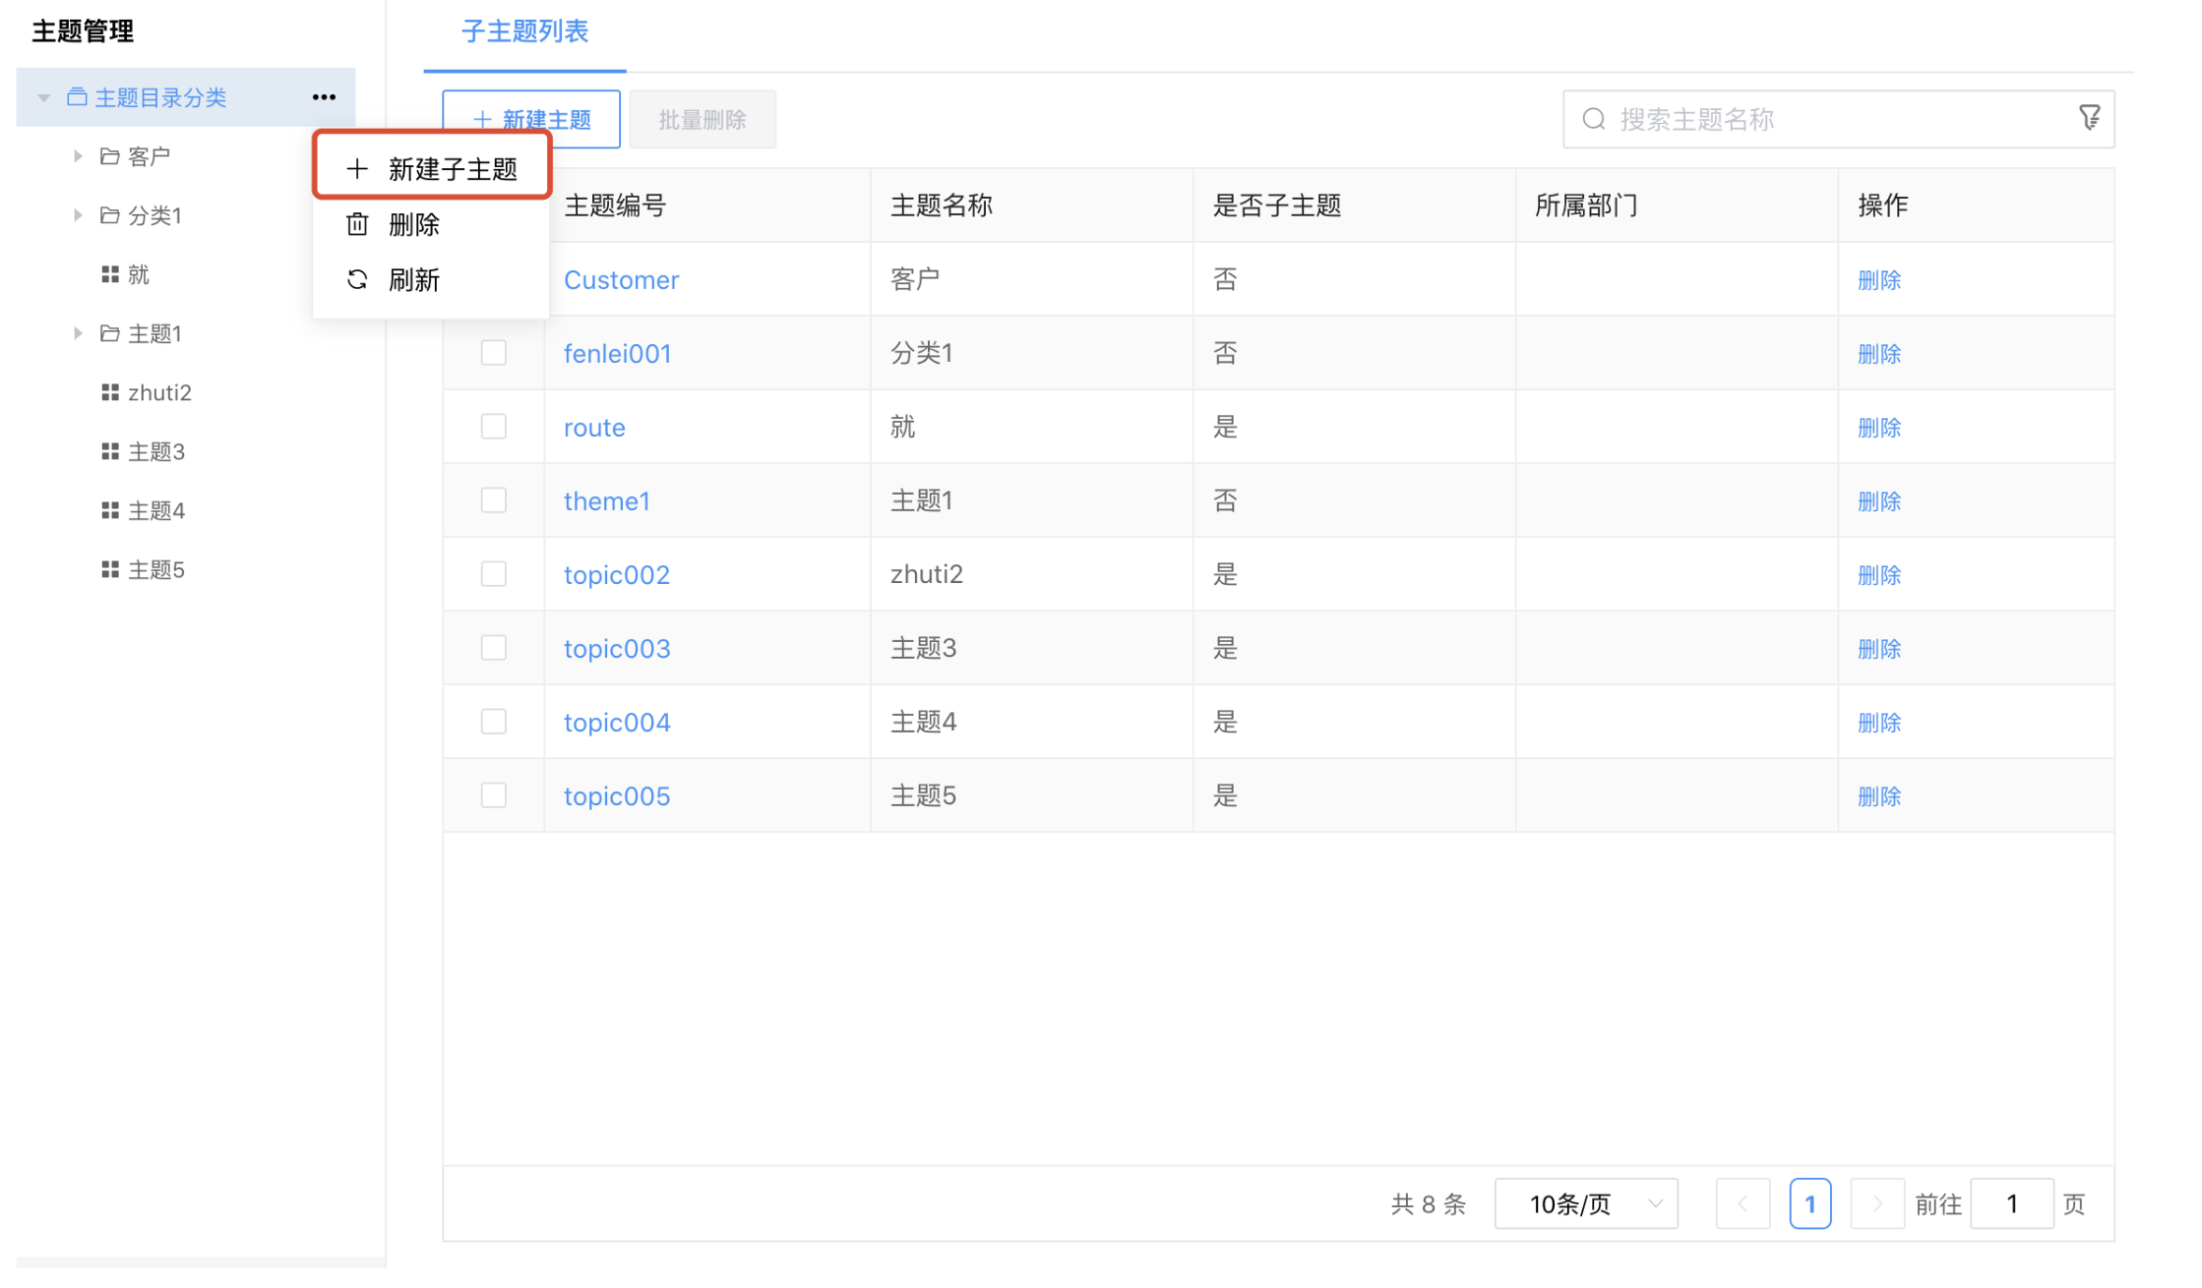
Task: Collapse the 主题目录分类 root node arrow
Action: coord(44,97)
